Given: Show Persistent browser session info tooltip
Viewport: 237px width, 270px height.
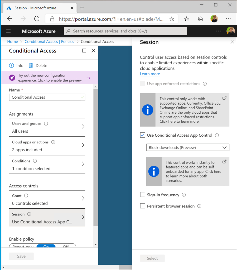Looking at the screenshot, I should point(199,206).
